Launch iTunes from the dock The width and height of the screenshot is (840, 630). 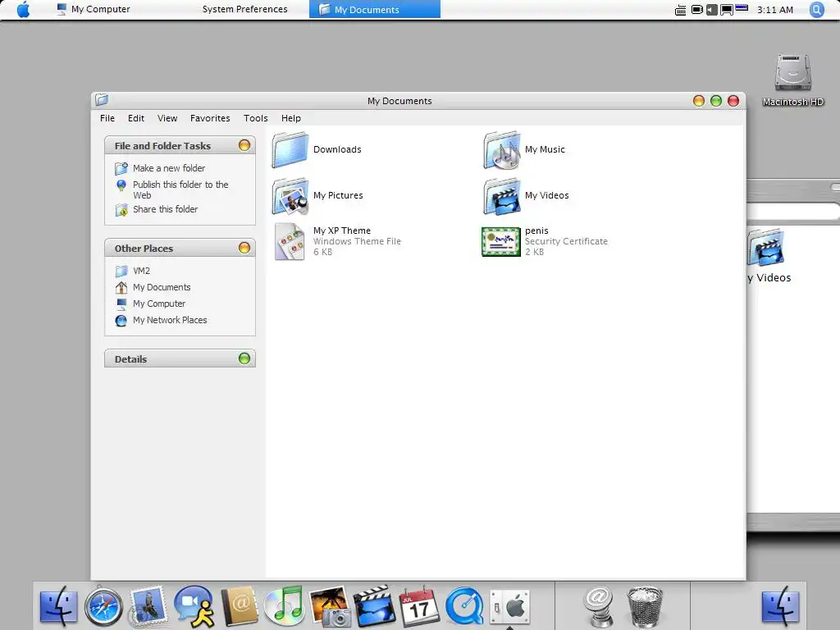click(x=284, y=606)
